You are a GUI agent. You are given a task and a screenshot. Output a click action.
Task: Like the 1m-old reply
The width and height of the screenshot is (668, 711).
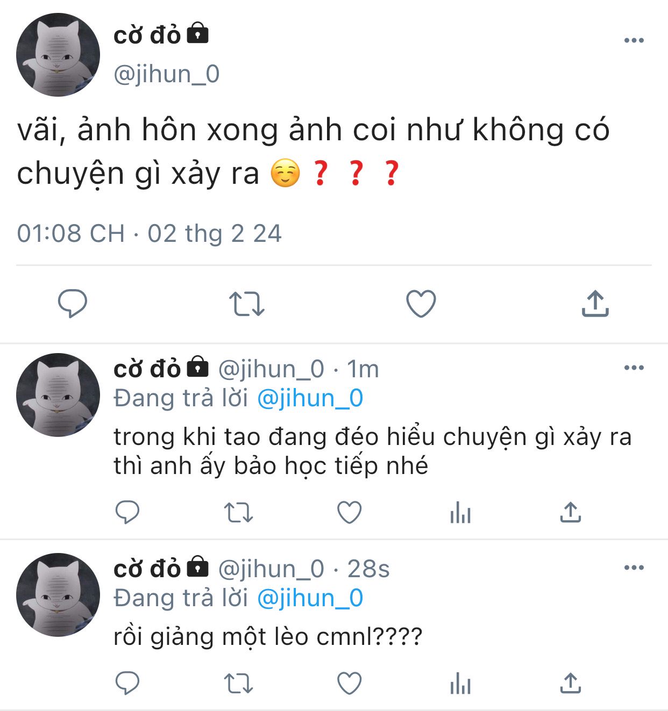click(x=349, y=512)
